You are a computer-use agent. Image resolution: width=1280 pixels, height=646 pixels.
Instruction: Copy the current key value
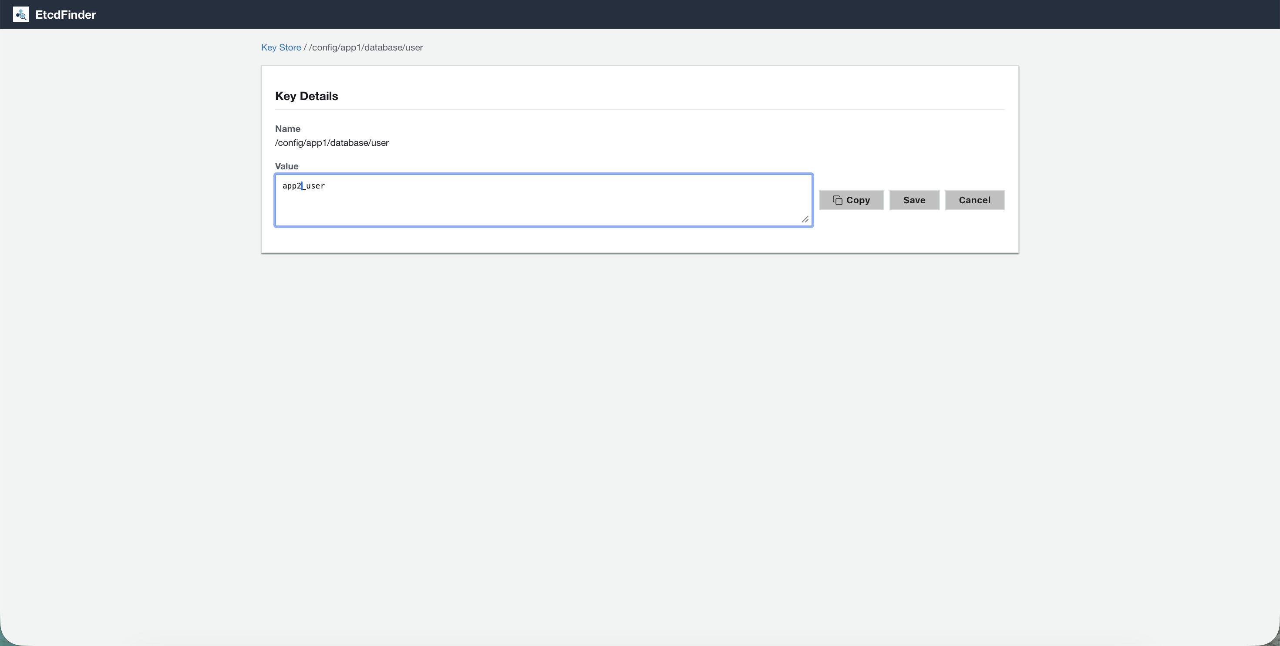pos(851,200)
